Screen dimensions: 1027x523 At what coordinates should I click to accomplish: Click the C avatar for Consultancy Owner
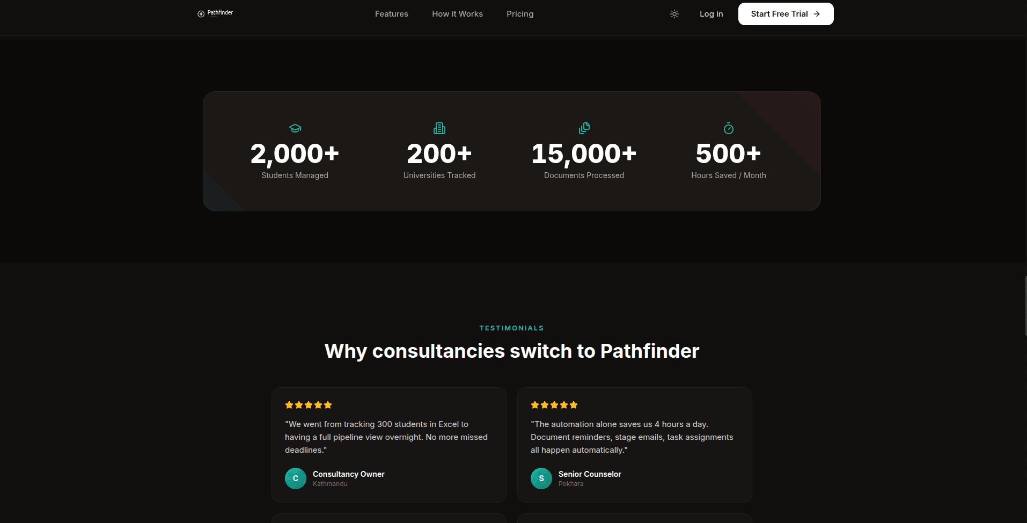(296, 478)
